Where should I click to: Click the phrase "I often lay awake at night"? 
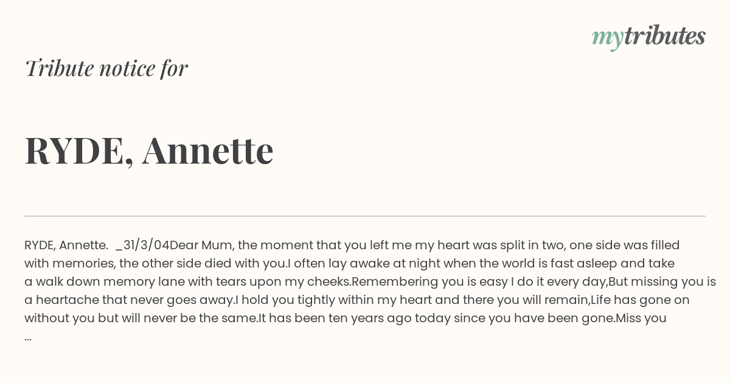(361, 263)
